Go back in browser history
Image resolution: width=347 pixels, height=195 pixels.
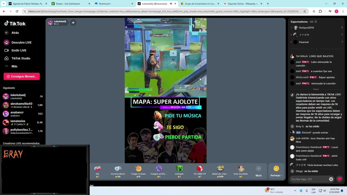tap(4, 11)
